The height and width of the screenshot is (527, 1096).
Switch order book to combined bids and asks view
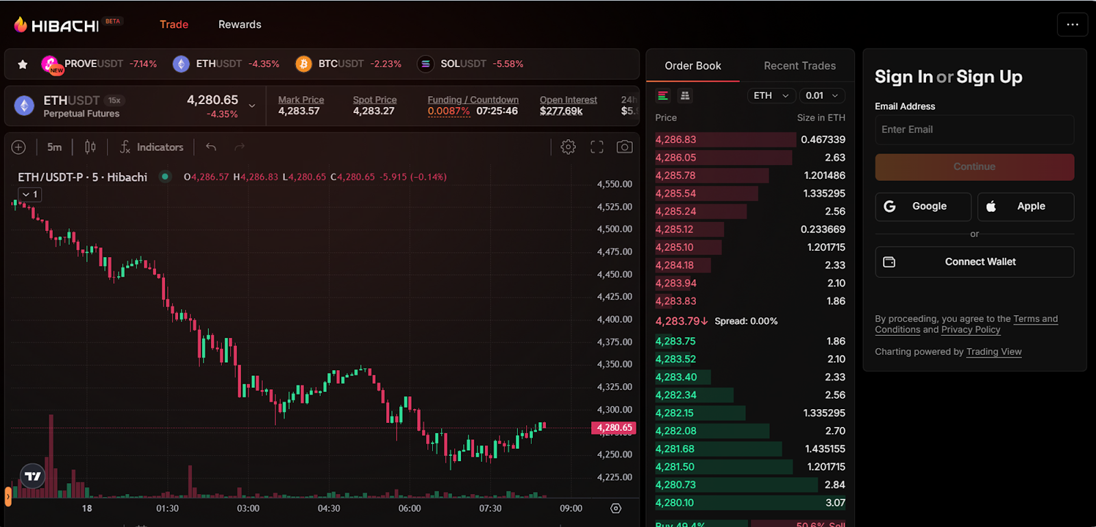[x=662, y=96]
